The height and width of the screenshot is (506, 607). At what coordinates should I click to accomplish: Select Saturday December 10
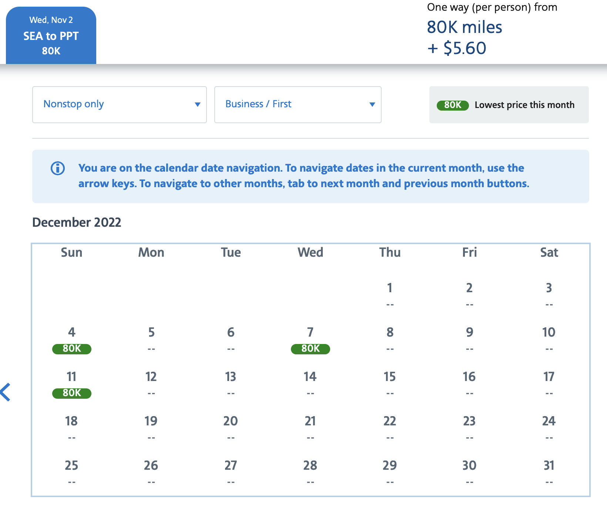click(549, 339)
